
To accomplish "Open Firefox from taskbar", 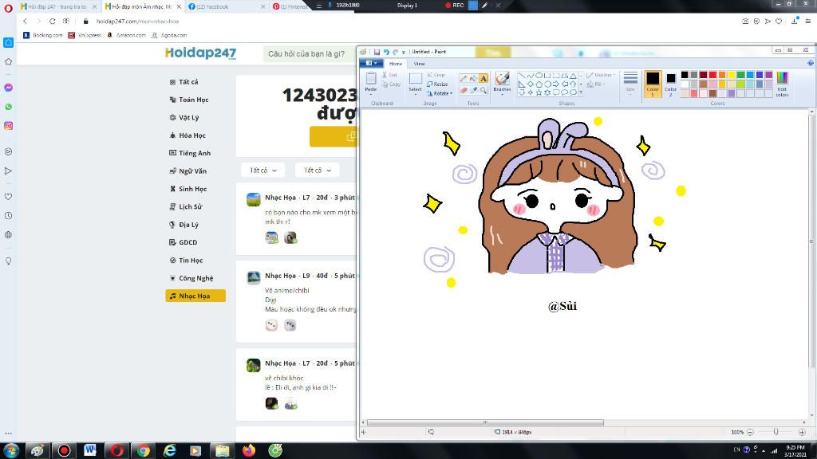I will pyautogui.click(x=249, y=450).
